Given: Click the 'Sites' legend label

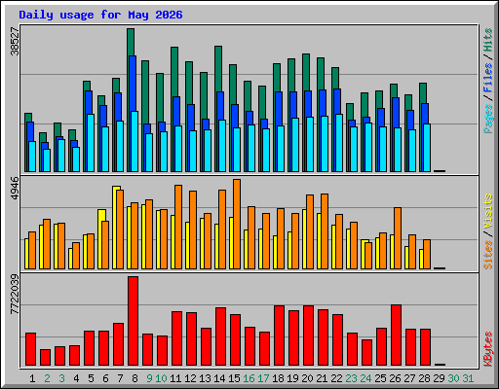Looking at the screenshot, I should click(x=488, y=255).
